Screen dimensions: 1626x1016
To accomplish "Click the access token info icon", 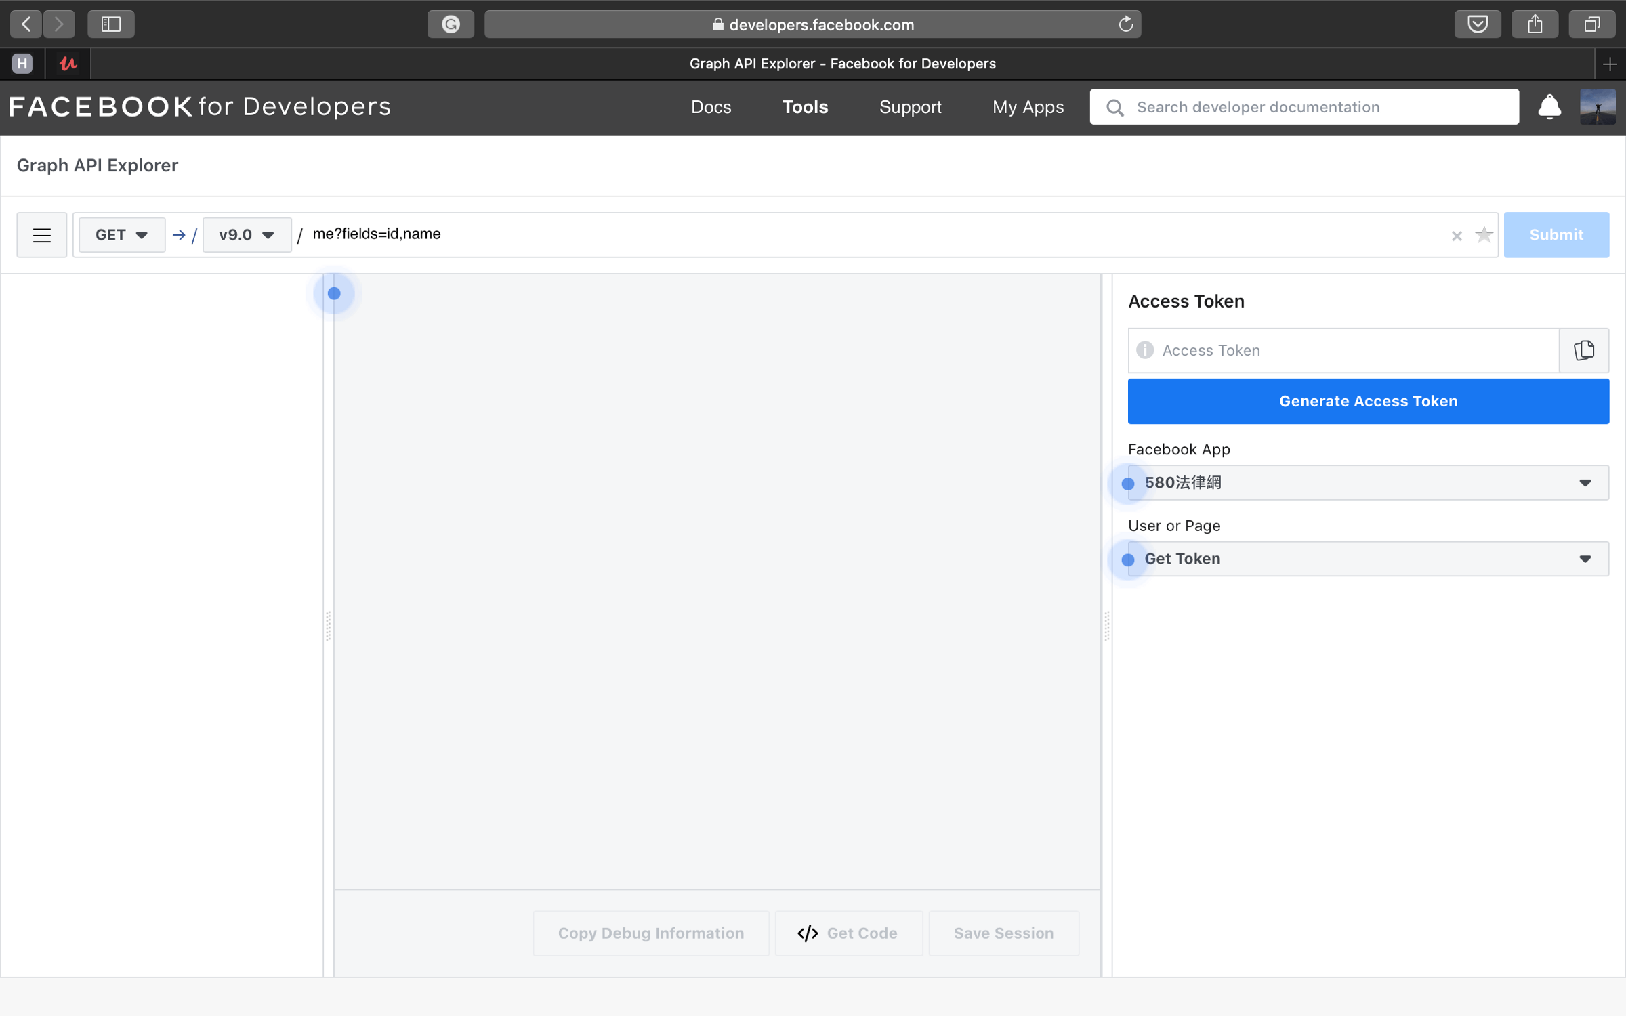I will click(x=1145, y=350).
